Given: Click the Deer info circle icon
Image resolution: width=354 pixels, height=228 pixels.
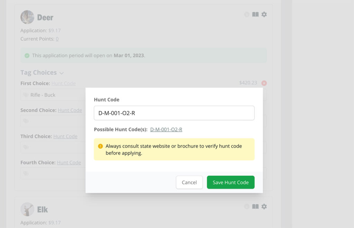Looking at the screenshot, I should [x=247, y=15].
